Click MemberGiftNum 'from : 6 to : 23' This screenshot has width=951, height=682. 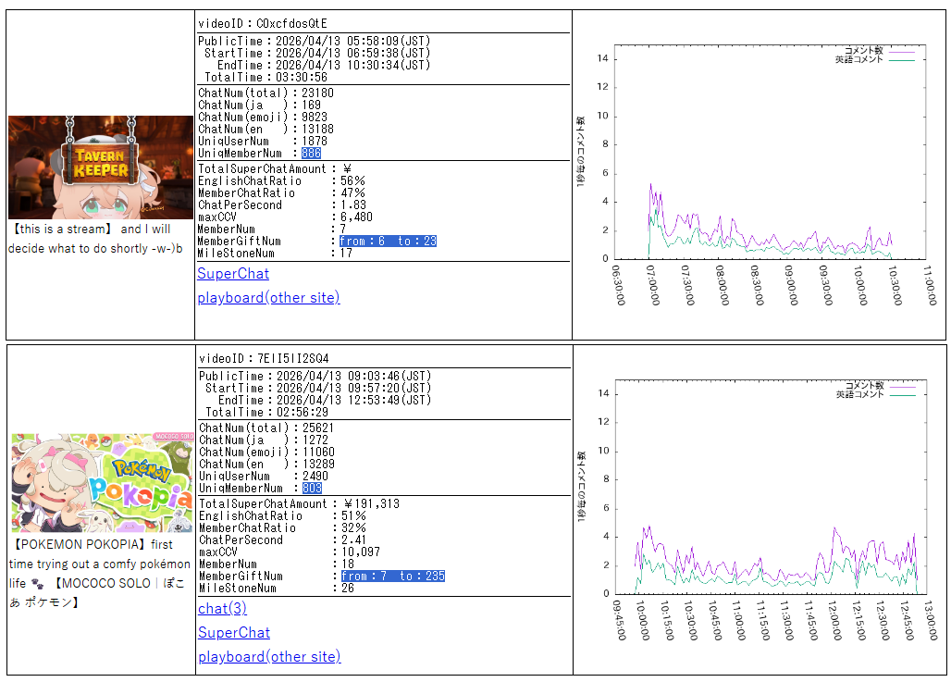(388, 241)
